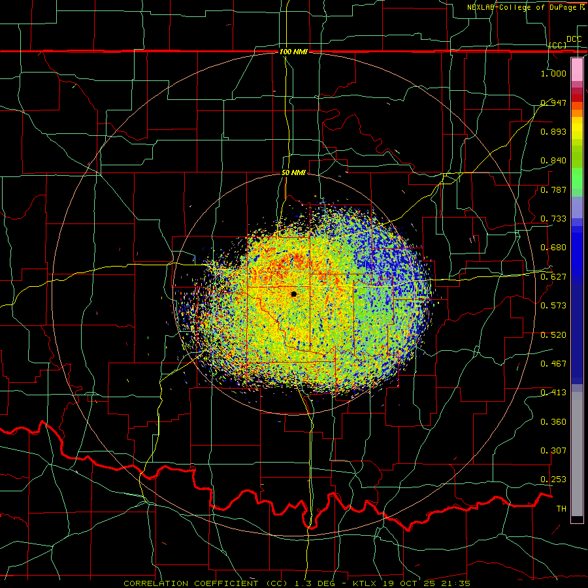Click the 0.627 value on the scale
The height and width of the screenshot is (588, 588).
(x=553, y=277)
